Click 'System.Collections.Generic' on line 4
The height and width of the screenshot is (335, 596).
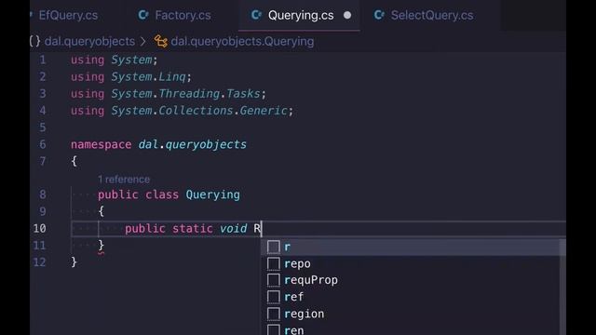click(x=198, y=111)
